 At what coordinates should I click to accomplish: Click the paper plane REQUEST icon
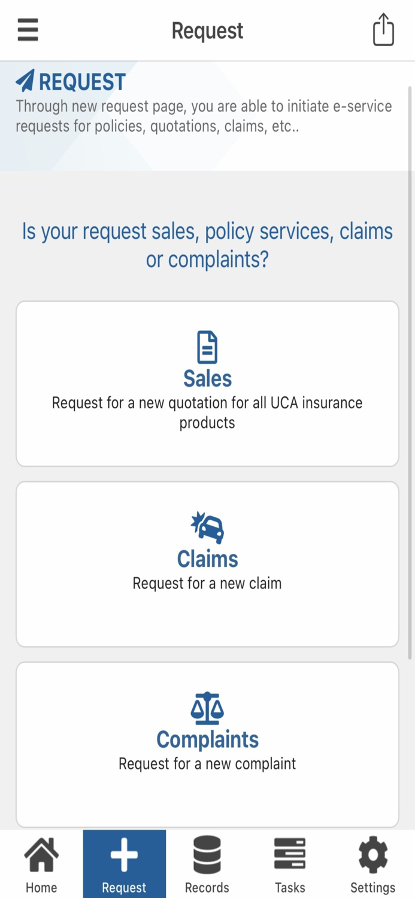coord(25,80)
